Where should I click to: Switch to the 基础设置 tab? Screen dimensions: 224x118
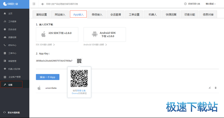click(x=42, y=14)
